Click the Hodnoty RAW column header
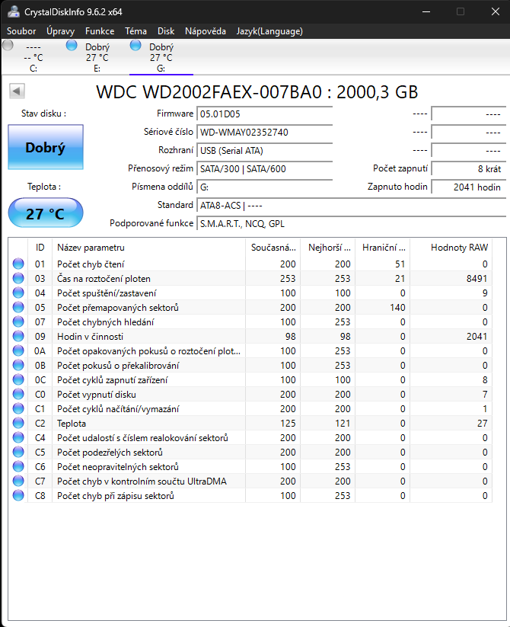 [451, 248]
